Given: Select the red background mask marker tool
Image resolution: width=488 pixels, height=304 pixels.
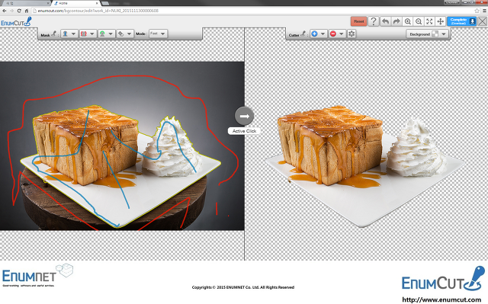Looking at the screenshot, I should [84, 34].
